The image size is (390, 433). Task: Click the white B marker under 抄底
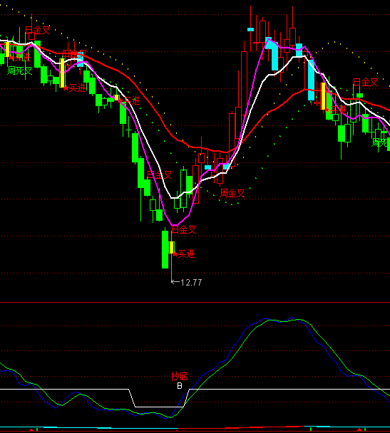click(180, 385)
